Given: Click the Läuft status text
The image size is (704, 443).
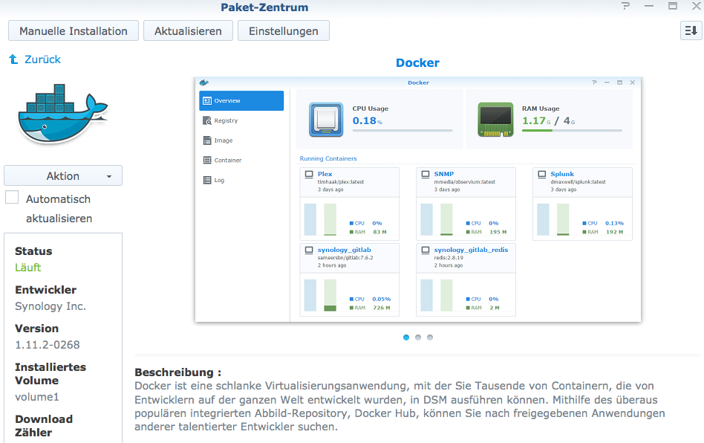Looking at the screenshot, I should (x=27, y=268).
